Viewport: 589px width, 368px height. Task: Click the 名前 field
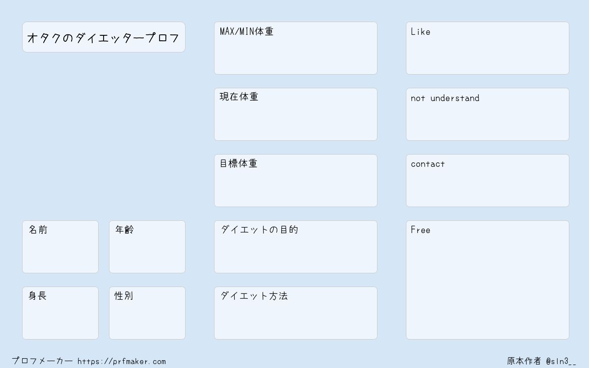pos(60,247)
